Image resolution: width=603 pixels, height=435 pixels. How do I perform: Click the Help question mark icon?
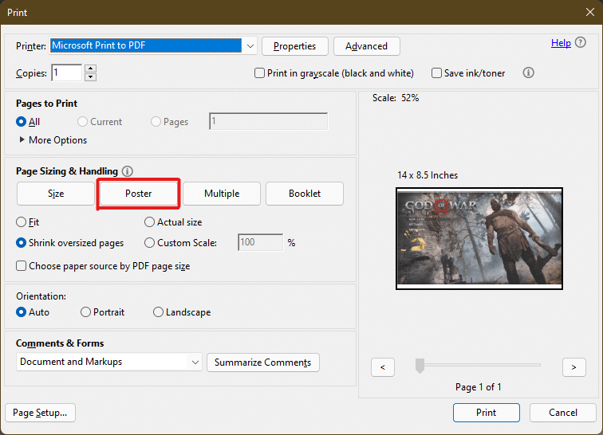(581, 42)
